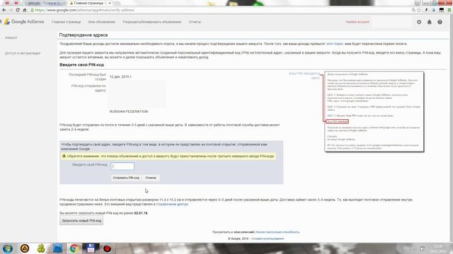Select 'Доступ и авторизация' in the sidebar
The image size is (453, 254).
23,54
